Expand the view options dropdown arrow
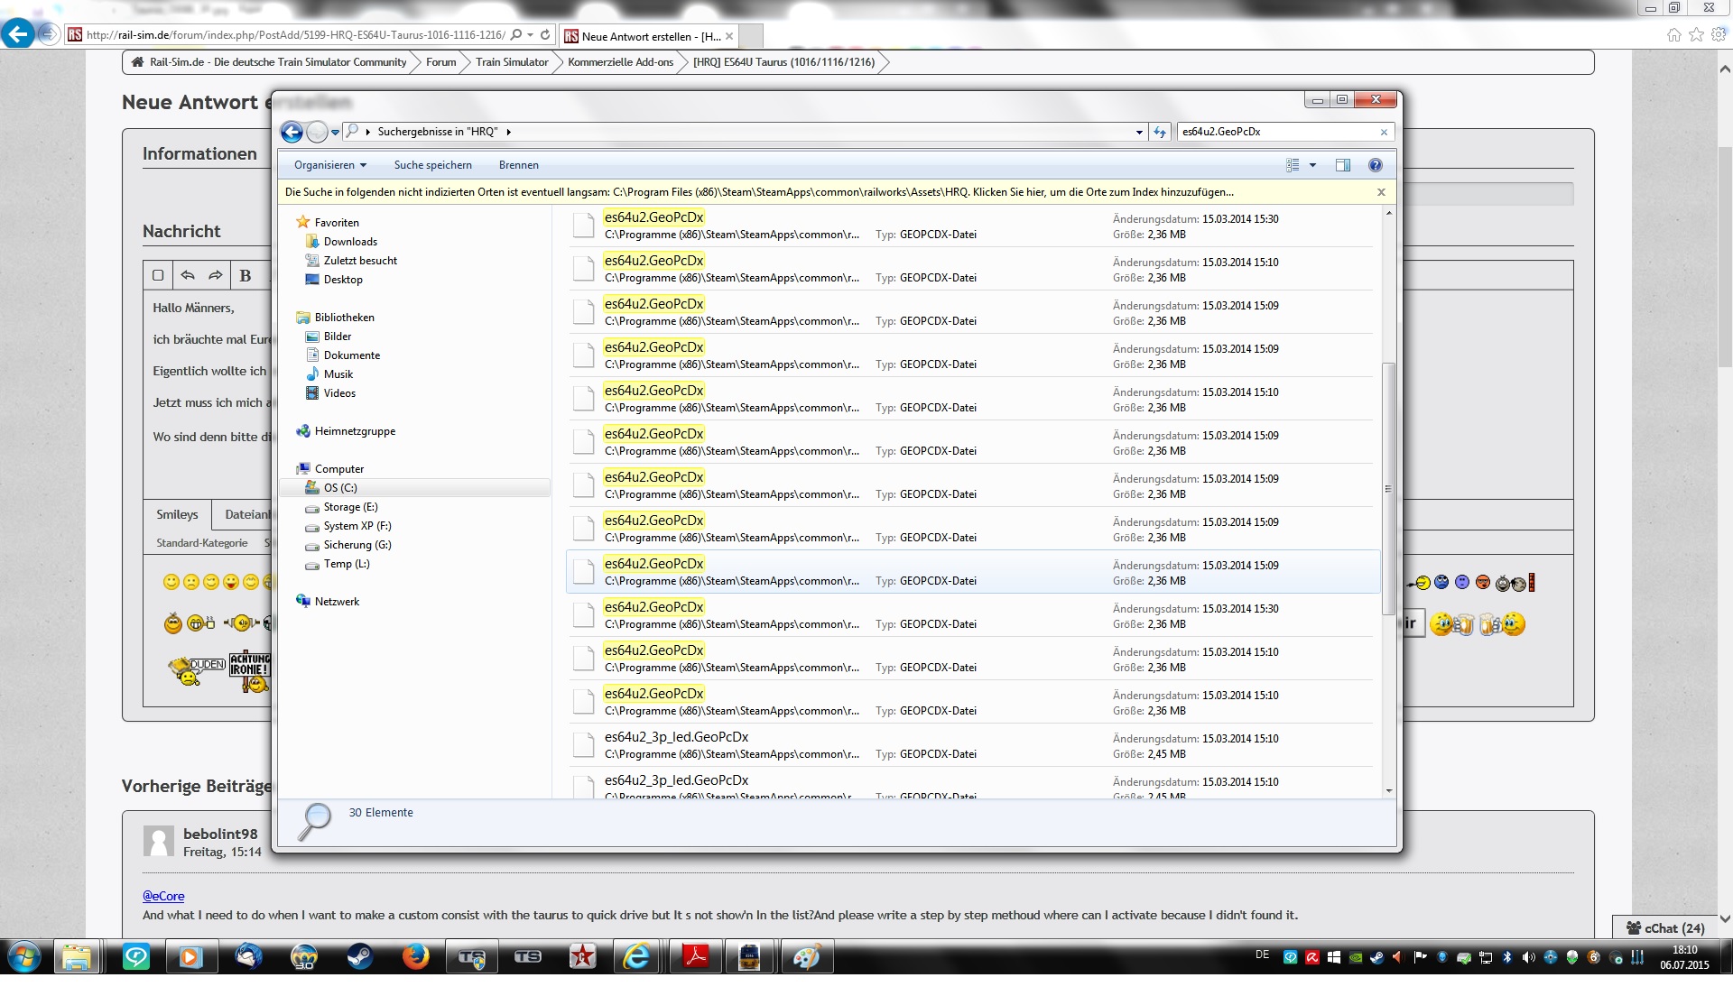The image size is (1733, 996). 1312,165
